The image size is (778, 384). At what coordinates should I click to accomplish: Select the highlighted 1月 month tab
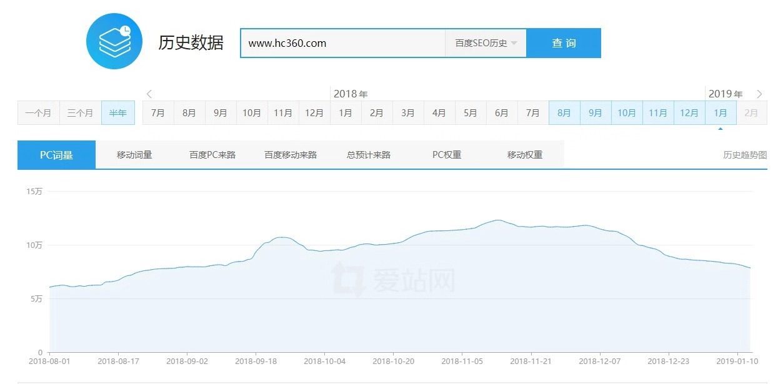[x=721, y=113]
